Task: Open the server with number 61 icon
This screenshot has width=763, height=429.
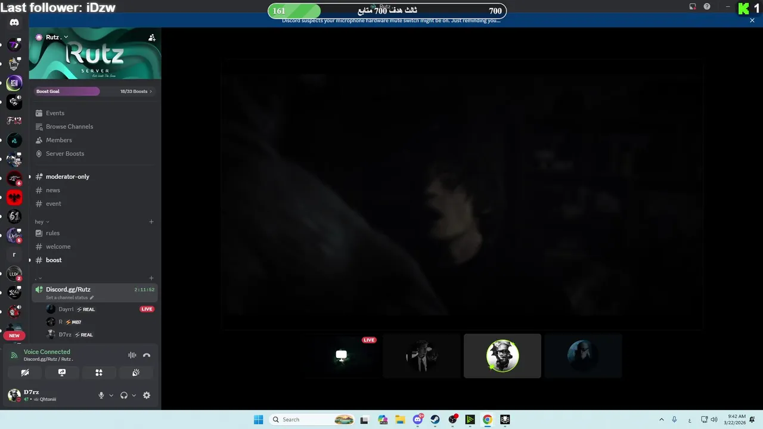Action: pos(14,216)
